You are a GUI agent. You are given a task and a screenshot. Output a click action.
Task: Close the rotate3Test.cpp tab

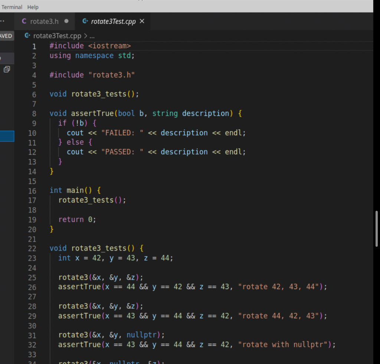[142, 22]
